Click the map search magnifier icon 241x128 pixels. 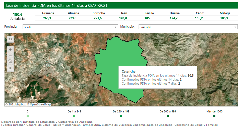click(x=10, y=39)
